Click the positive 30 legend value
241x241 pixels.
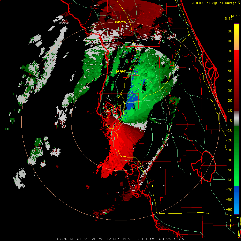[230, 91]
